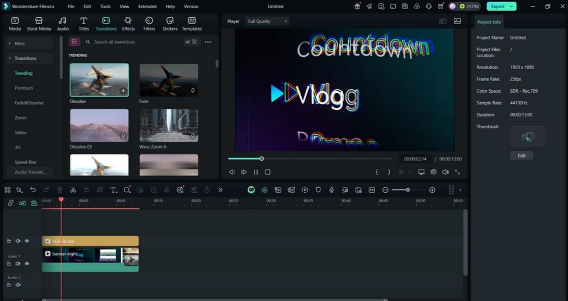Click the mark in curly brace

coord(377,172)
